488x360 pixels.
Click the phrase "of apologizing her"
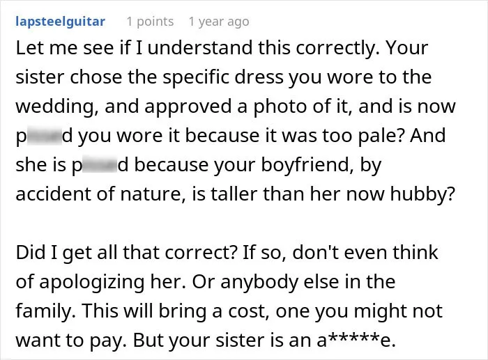101,281
